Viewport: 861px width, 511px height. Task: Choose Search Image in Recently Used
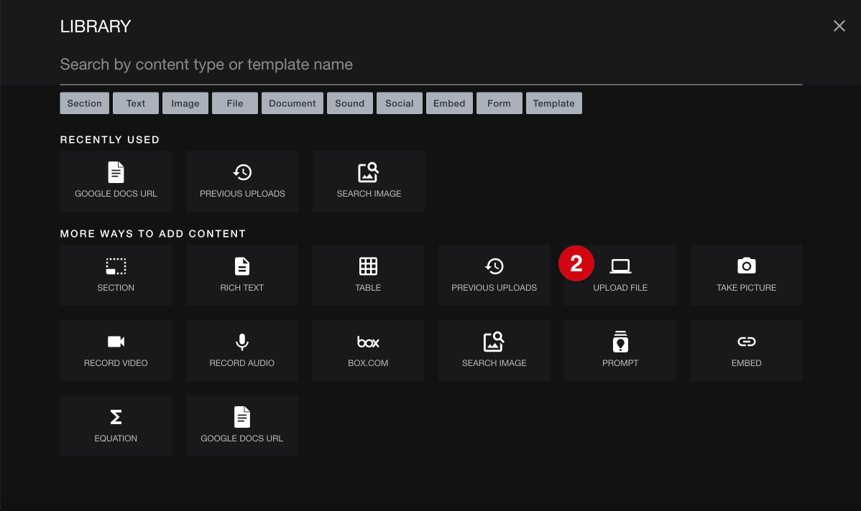pos(369,182)
